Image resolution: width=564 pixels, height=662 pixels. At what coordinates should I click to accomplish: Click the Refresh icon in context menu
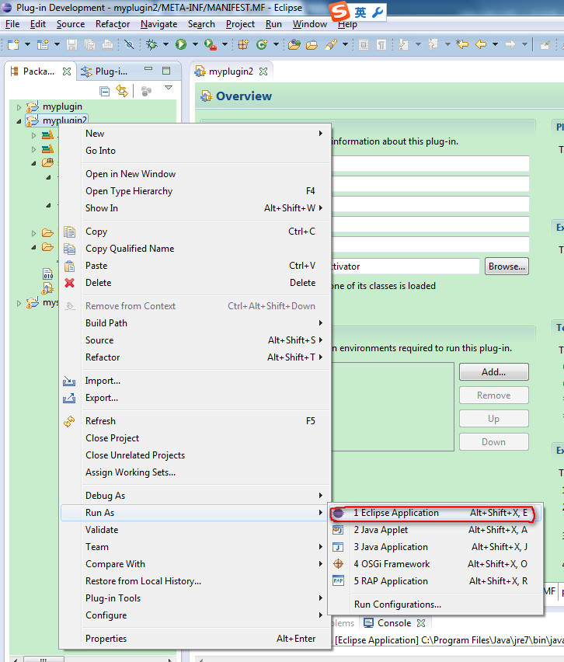(69, 421)
